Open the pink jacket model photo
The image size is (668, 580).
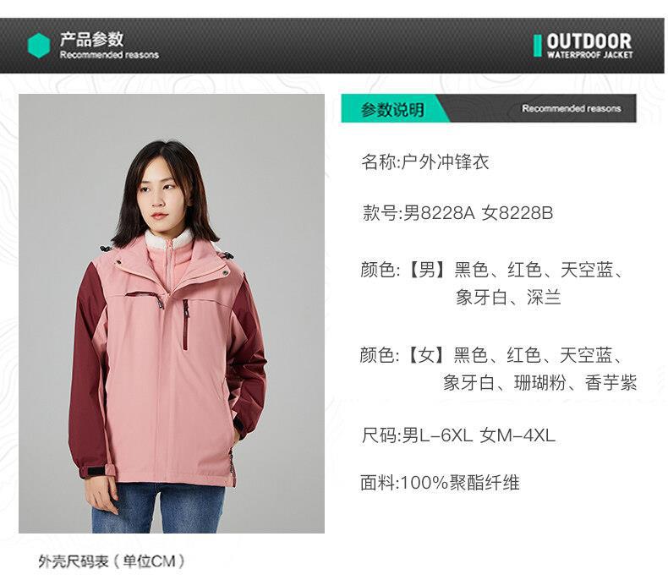click(x=172, y=314)
